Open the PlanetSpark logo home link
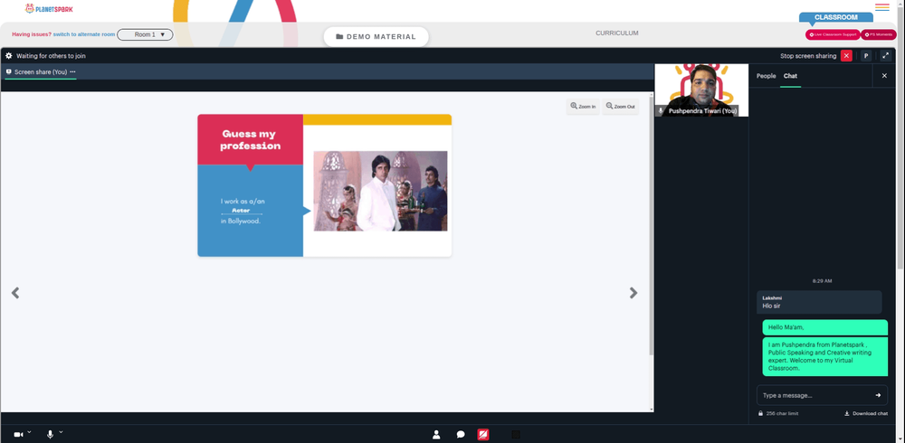 pyautogui.click(x=49, y=9)
